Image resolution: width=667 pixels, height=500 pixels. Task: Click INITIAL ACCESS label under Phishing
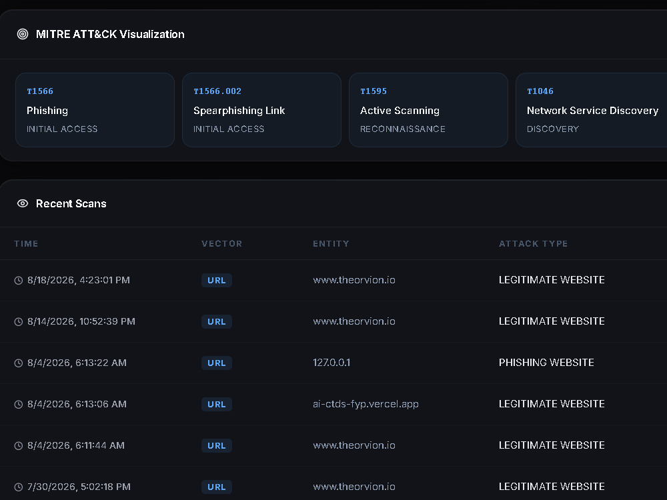[x=62, y=129]
